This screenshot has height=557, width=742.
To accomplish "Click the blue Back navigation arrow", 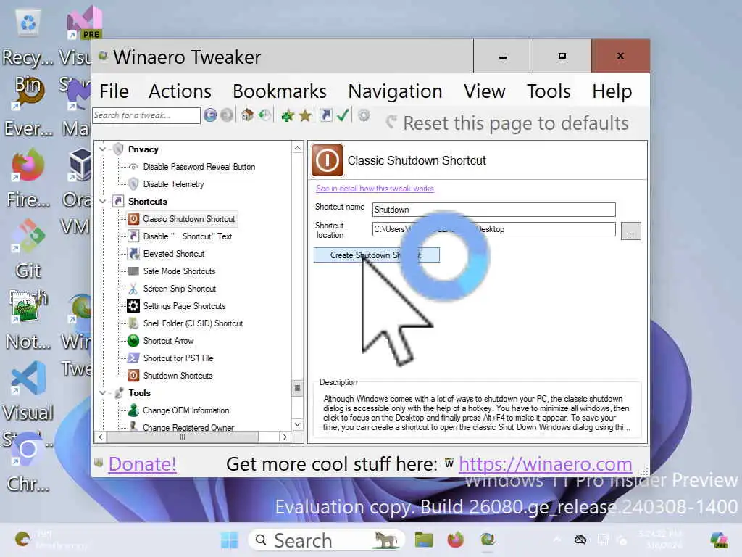I will pos(210,115).
